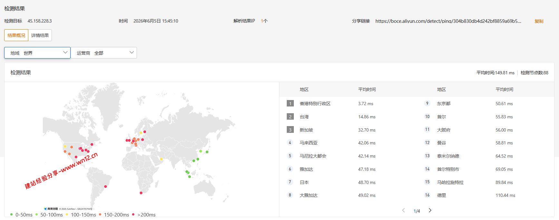The width and height of the screenshot is (559, 220).
Task: Click the 东京都 region entry
Action: click(444, 104)
